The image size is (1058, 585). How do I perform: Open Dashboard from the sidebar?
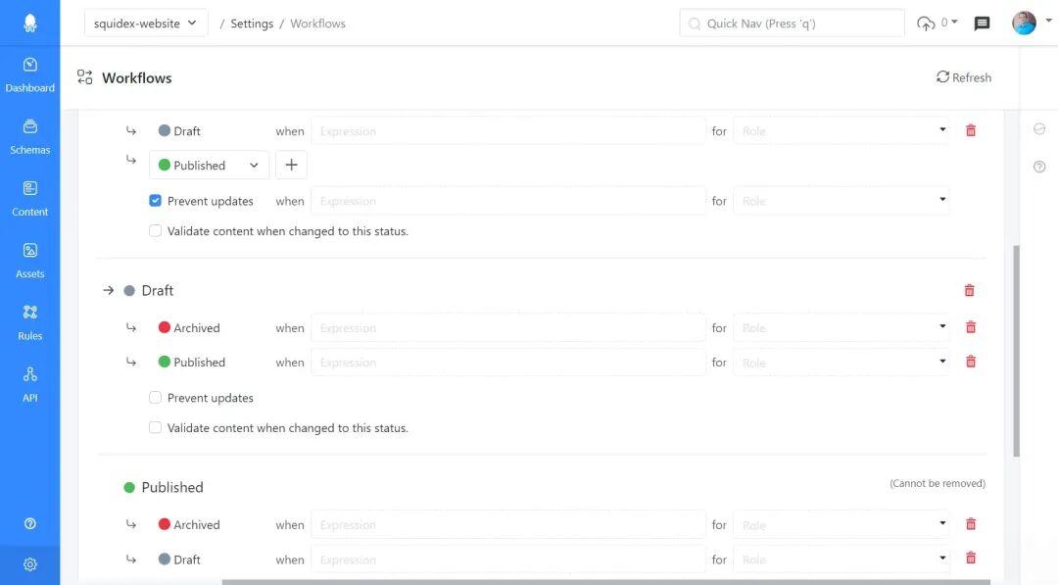pos(29,74)
